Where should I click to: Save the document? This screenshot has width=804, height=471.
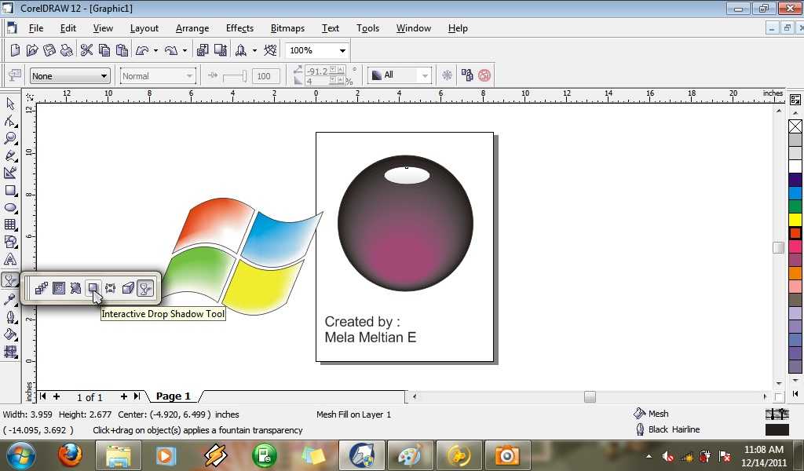point(49,50)
